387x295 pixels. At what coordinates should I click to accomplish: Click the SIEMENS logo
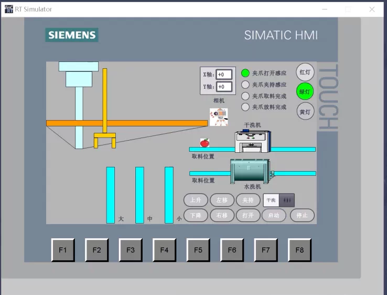pos(72,35)
